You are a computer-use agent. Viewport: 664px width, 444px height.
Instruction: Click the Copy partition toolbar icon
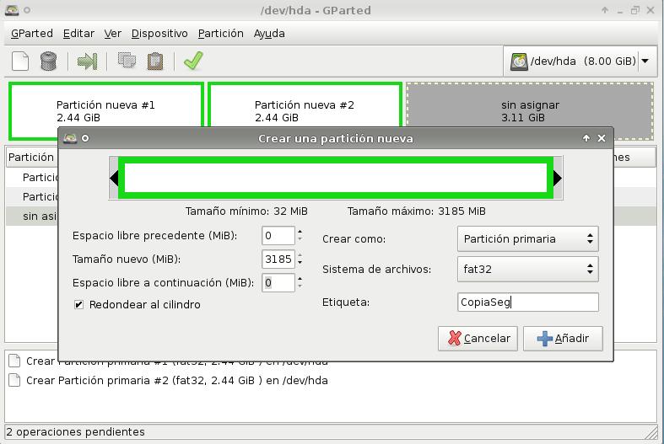click(127, 61)
